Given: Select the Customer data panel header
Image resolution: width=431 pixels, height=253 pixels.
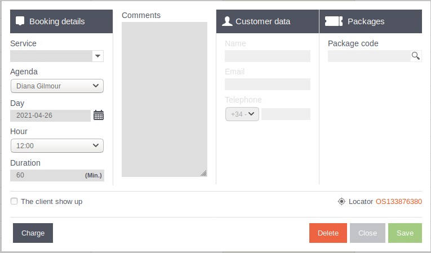Looking at the screenshot, I should pyautogui.click(x=268, y=21).
